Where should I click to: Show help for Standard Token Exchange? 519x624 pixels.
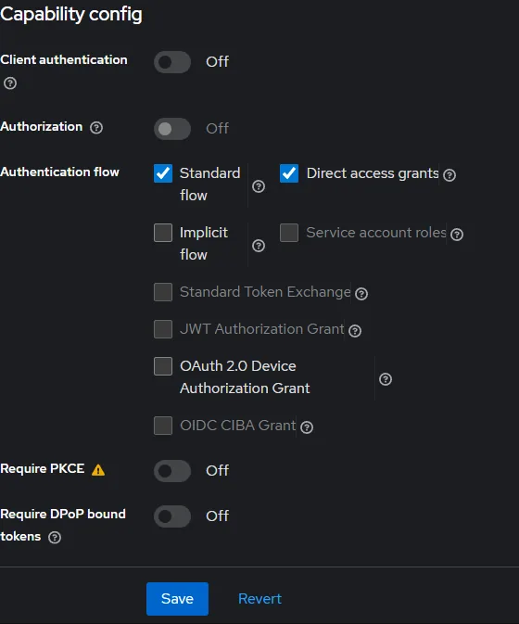click(x=361, y=294)
